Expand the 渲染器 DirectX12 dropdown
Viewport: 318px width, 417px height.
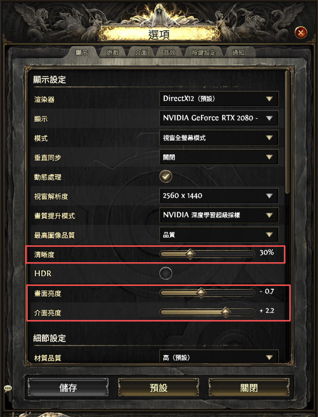click(219, 99)
